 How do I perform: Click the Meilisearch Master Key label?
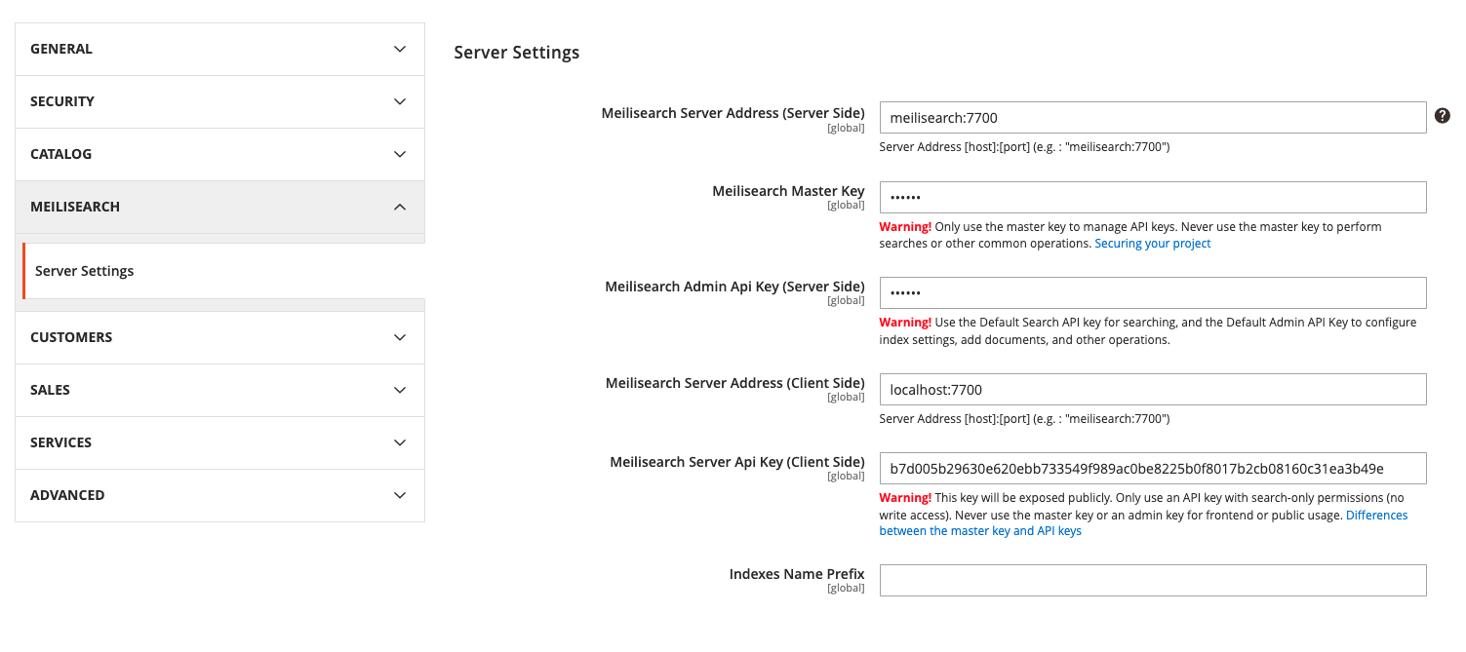pos(788,191)
